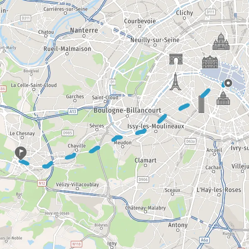Screen dimensions: 249x249
Task: Select the Sacré-Cœur basilica icon
Action: tap(221, 41)
